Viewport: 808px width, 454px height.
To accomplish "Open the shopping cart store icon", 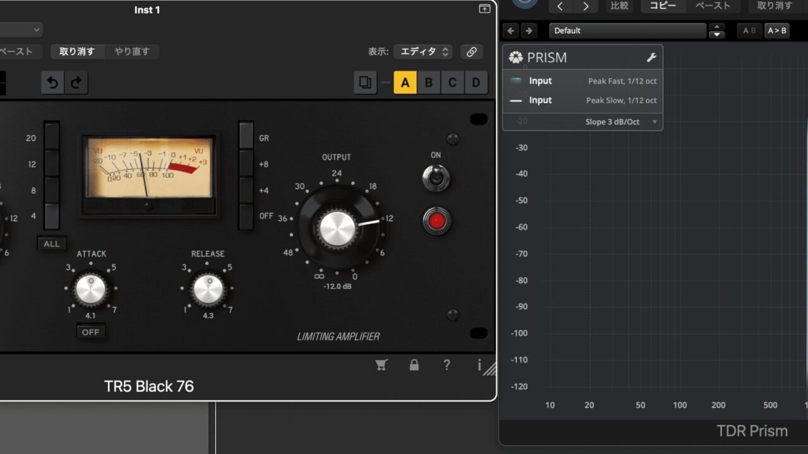I will click(x=381, y=364).
